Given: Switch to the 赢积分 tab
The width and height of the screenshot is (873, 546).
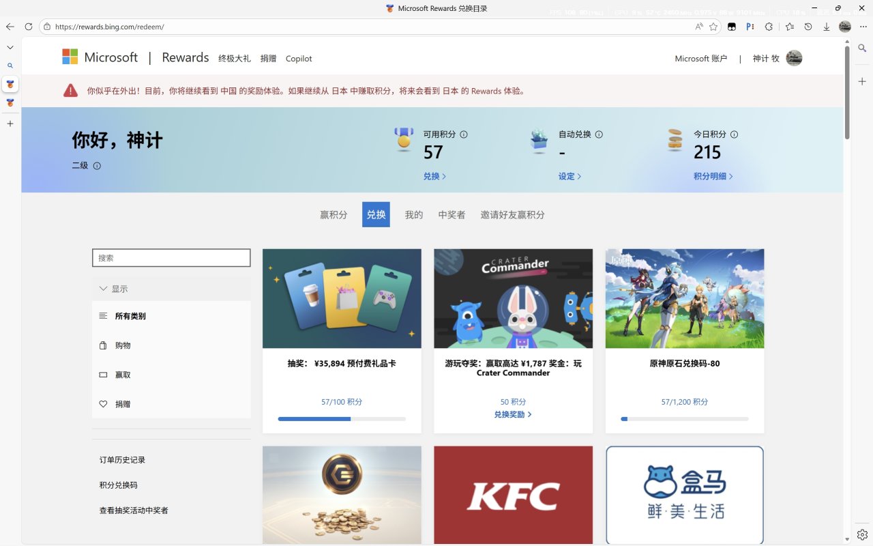Looking at the screenshot, I should 334,214.
